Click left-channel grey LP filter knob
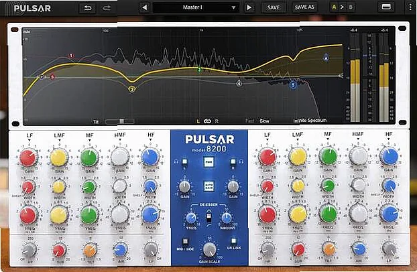The image size is (417, 272). coord(151,249)
